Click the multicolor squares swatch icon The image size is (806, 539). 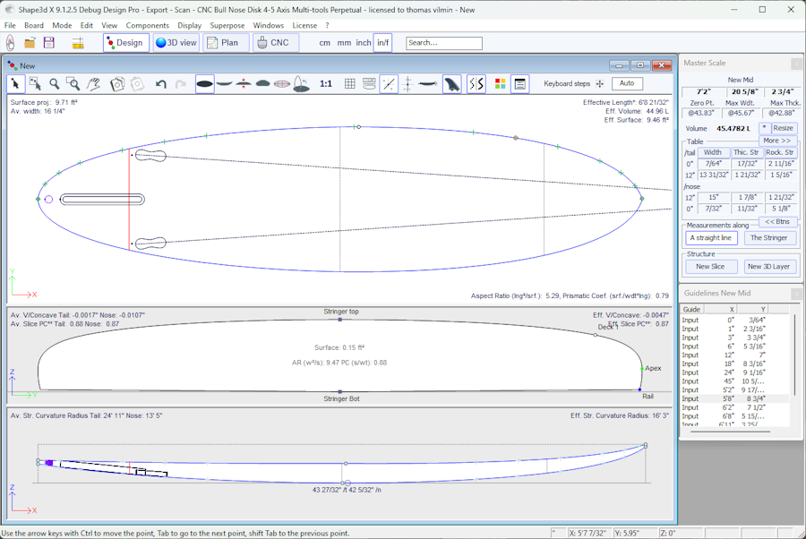(x=500, y=83)
